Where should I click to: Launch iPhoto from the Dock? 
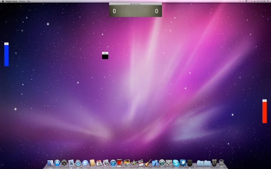pyautogui.click(x=127, y=163)
